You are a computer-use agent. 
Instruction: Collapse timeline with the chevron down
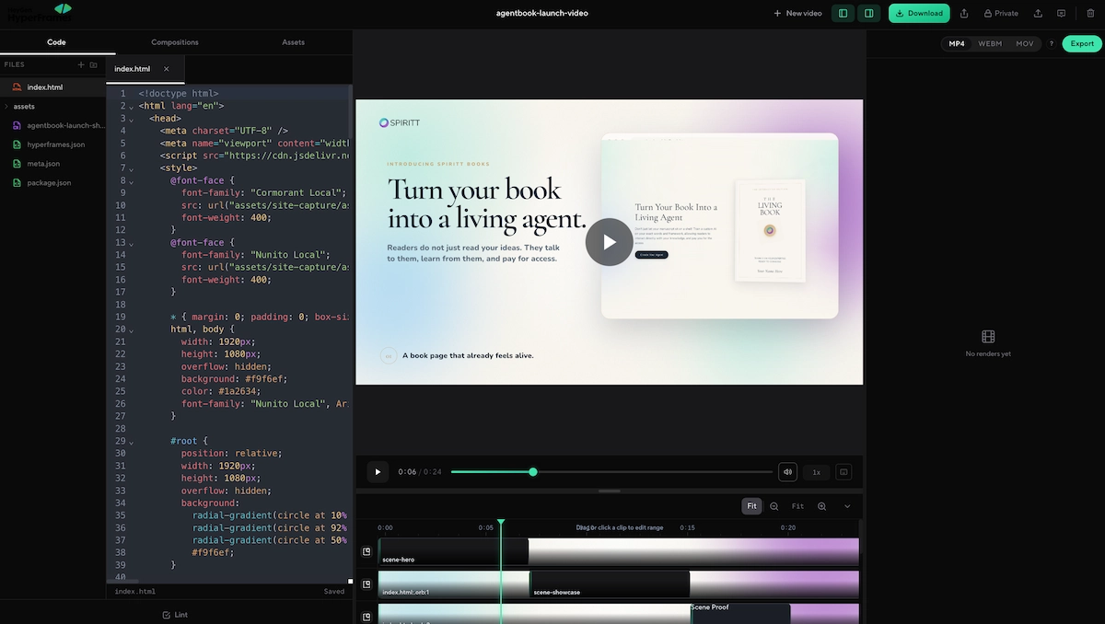tap(847, 506)
